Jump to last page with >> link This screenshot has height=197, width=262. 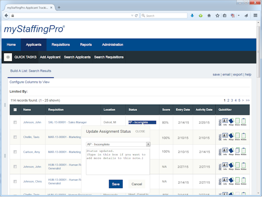pyautogui.click(x=248, y=100)
